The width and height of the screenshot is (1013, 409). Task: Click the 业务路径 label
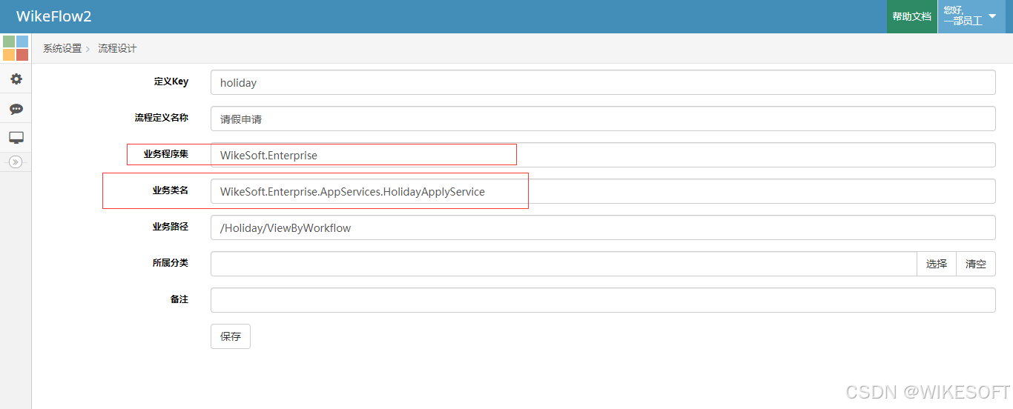(171, 227)
